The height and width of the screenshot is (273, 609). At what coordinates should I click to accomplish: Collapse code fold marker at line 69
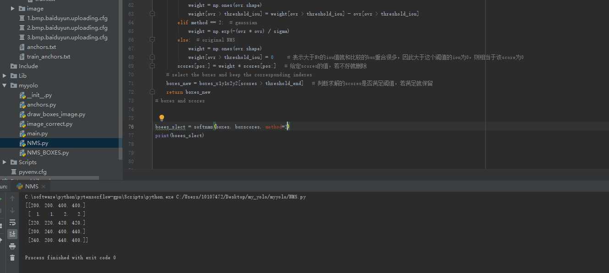(x=153, y=66)
